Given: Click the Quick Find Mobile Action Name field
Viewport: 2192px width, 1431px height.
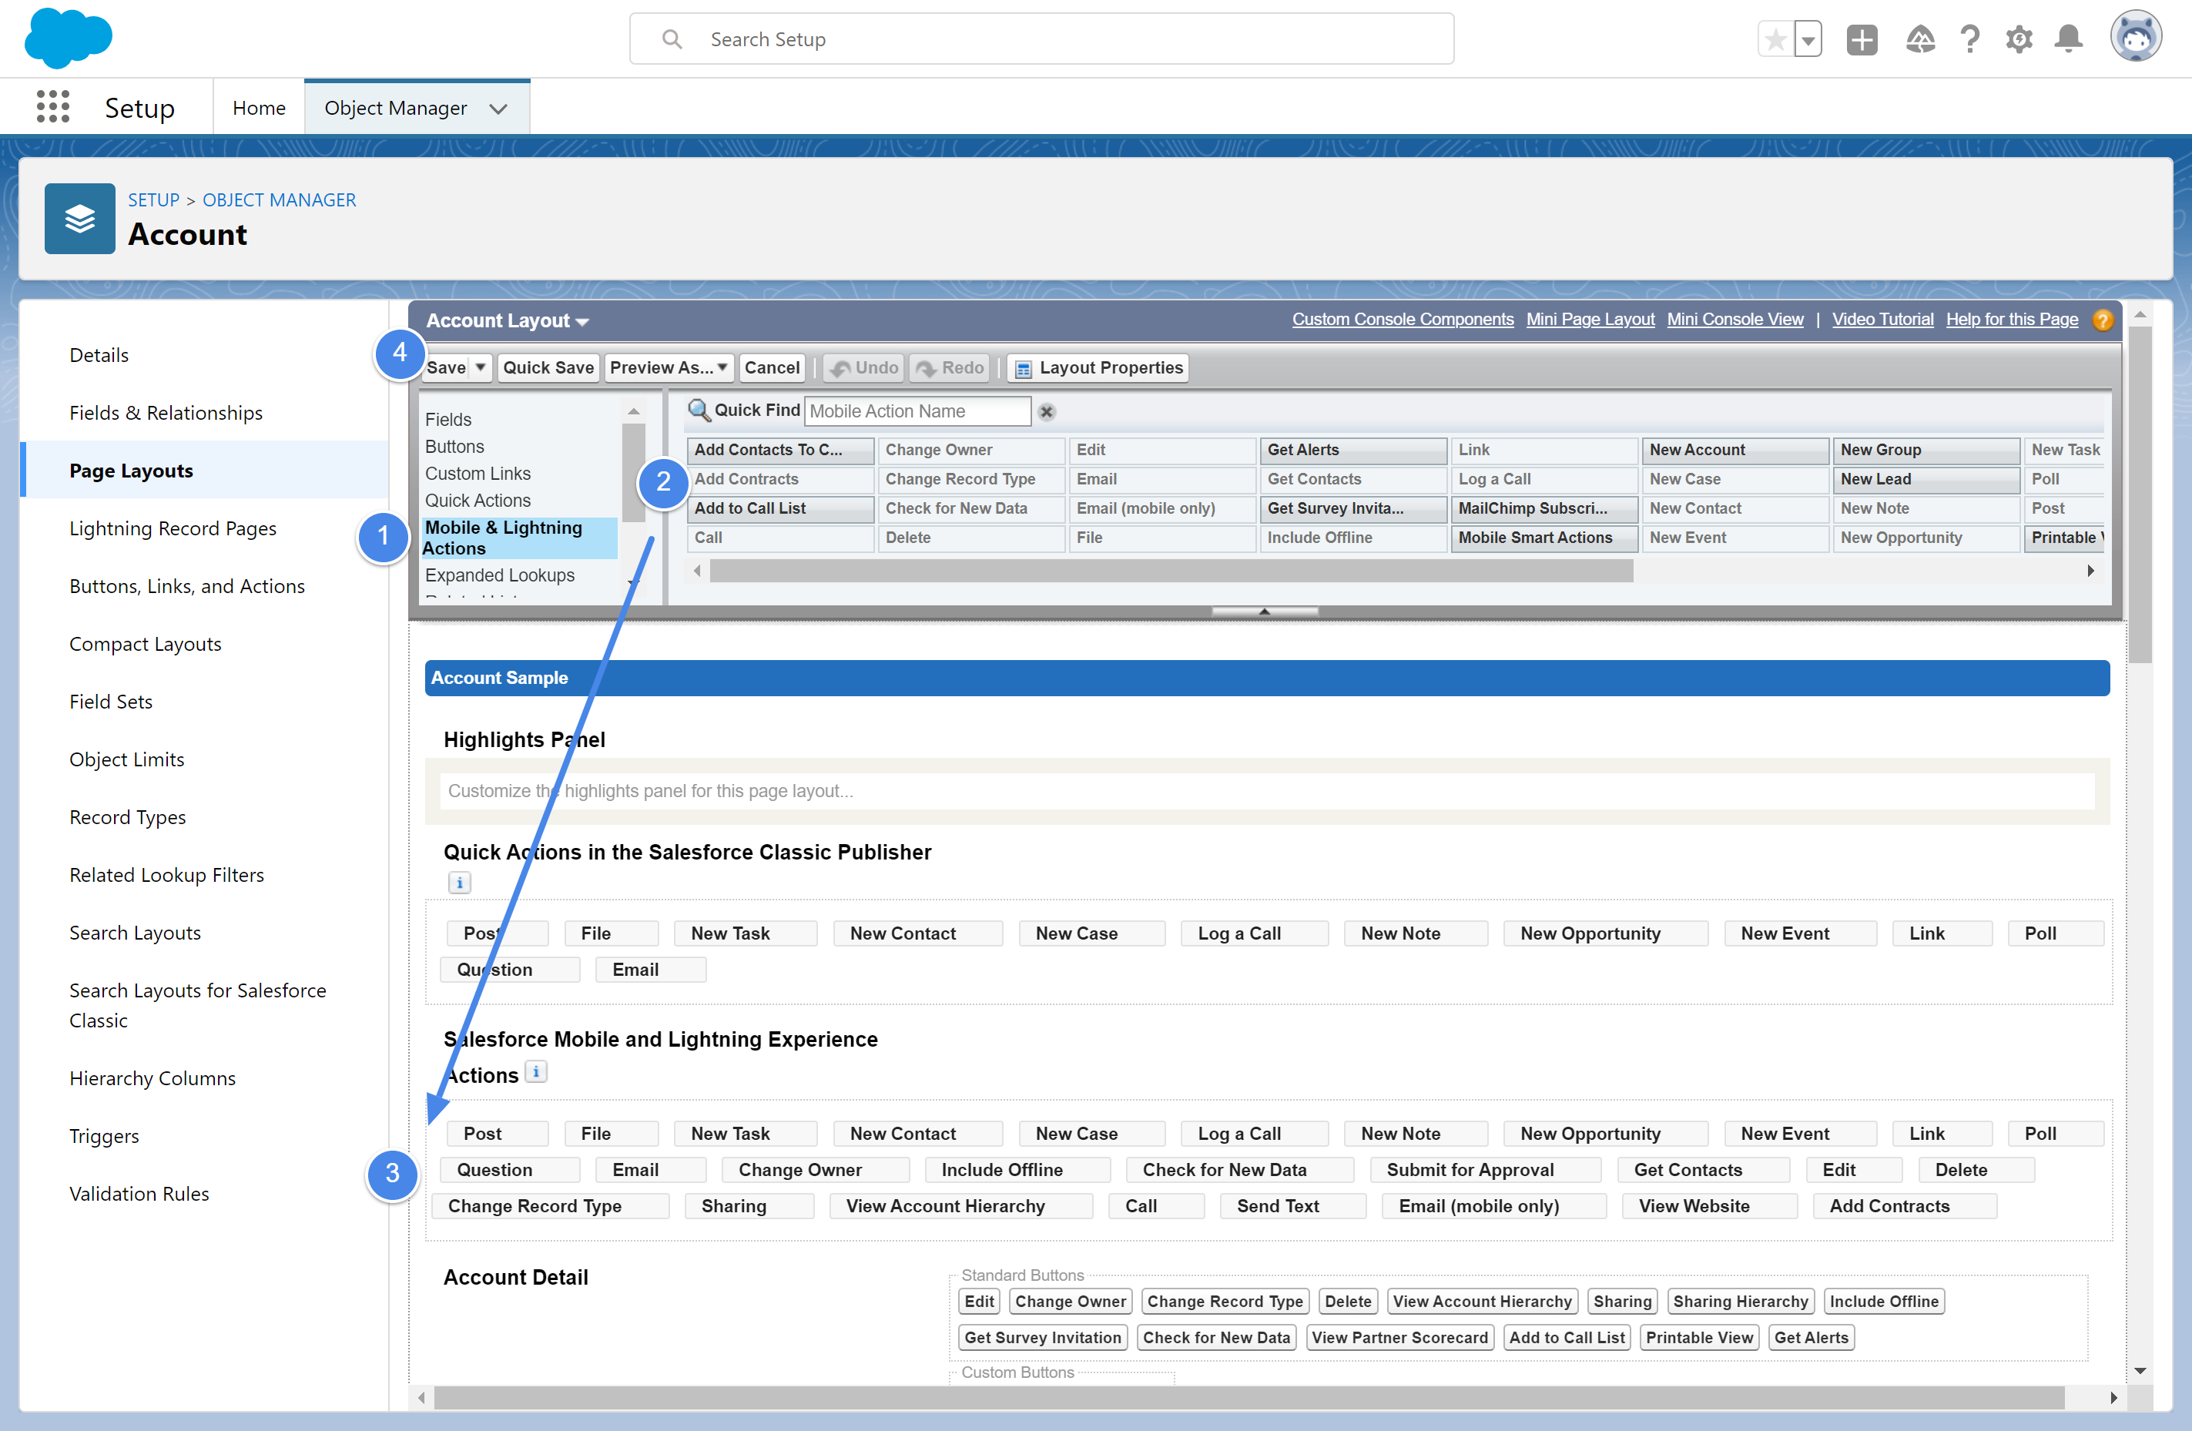Looking at the screenshot, I should pyautogui.click(x=918, y=411).
